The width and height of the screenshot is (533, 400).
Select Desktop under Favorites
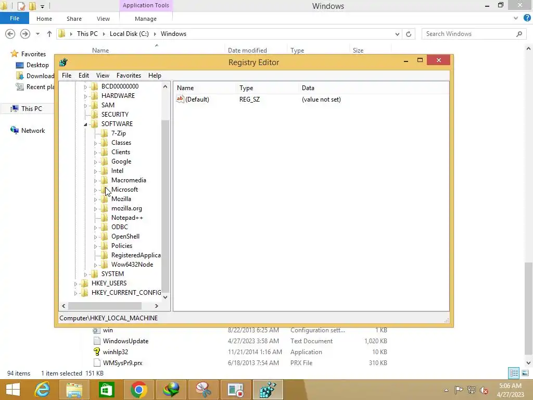pos(37,65)
